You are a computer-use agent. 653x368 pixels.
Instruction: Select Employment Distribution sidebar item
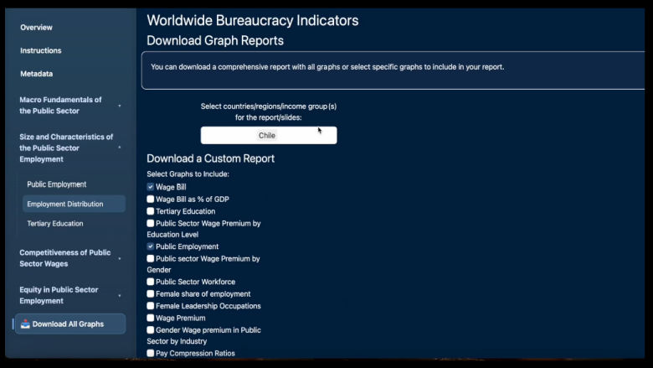pos(74,204)
